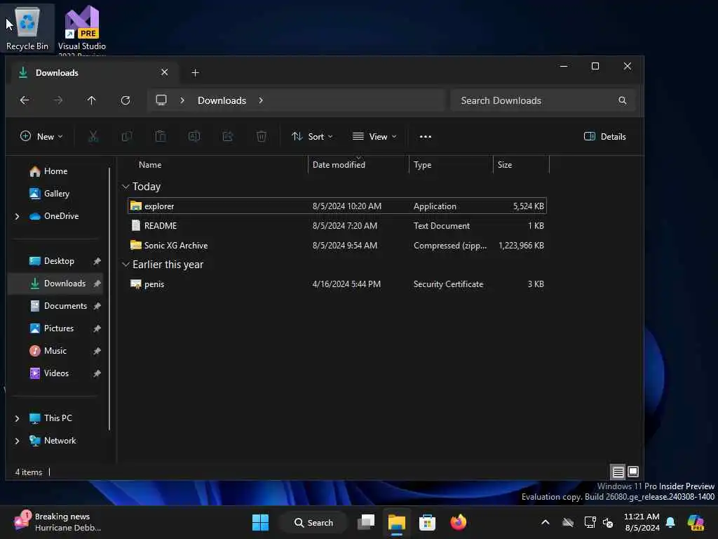Click the Share icon in toolbar
Image resolution: width=718 pixels, height=539 pixels.
coord(228,136)
